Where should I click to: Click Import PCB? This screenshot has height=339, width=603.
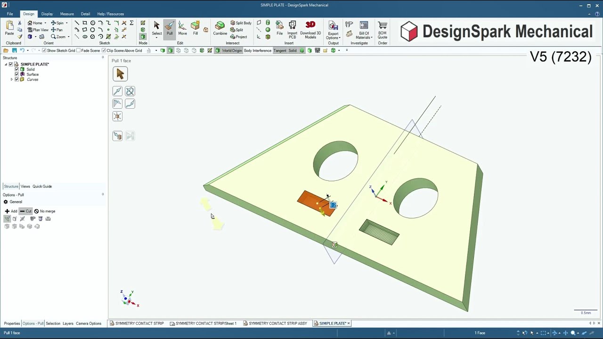click(x=292, y=29)
